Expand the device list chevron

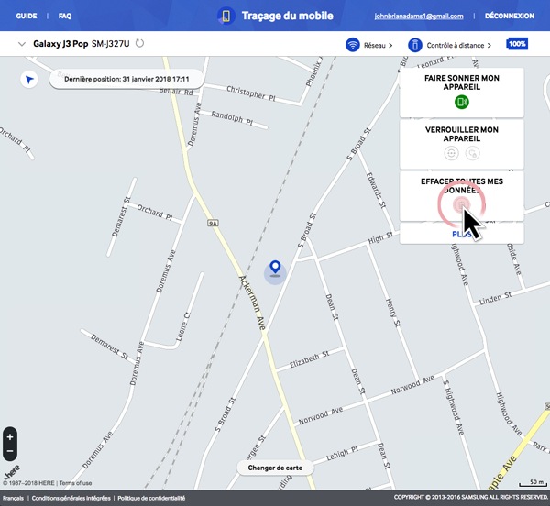pyautogui.click(x=22, y=44)
